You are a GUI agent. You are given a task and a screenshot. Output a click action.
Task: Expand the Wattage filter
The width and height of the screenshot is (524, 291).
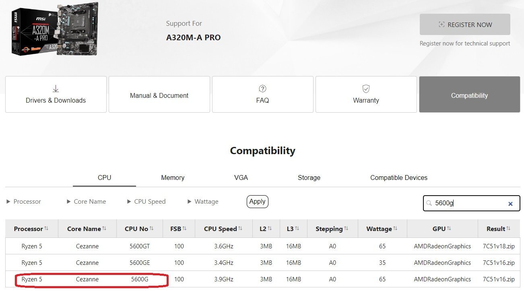pos(203,202)
